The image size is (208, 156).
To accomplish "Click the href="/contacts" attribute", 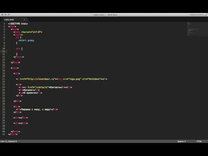I will pyautogui.click(x=38, y=87).
